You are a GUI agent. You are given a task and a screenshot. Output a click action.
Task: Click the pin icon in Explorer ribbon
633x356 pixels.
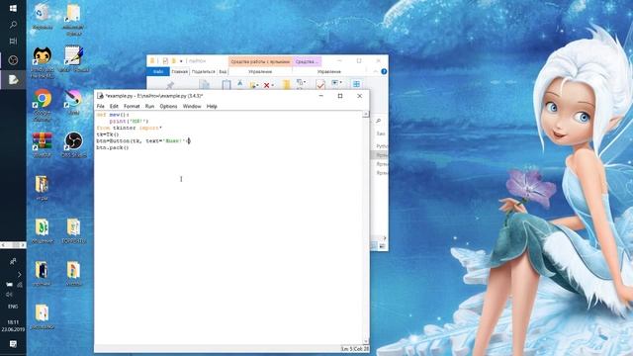coord(170,84)
